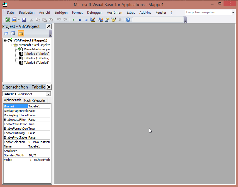Click the Insert UserForm toolbar icon
238x187 pixels.
[x=14, y=20]
